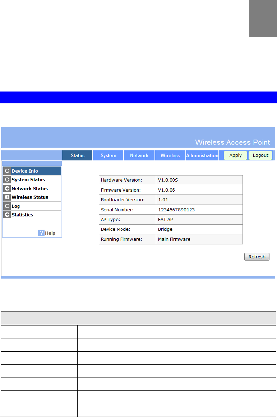Expand Wireless Status with plus icon
Image resolution: width=277 pixels, height=417 pixels.
click(x=7, y=197)
